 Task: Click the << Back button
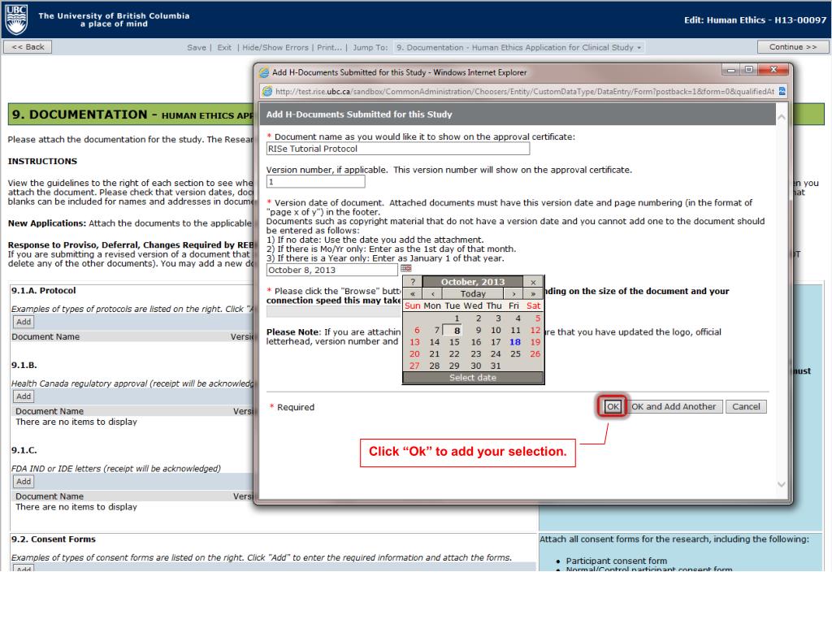(28, 46)
